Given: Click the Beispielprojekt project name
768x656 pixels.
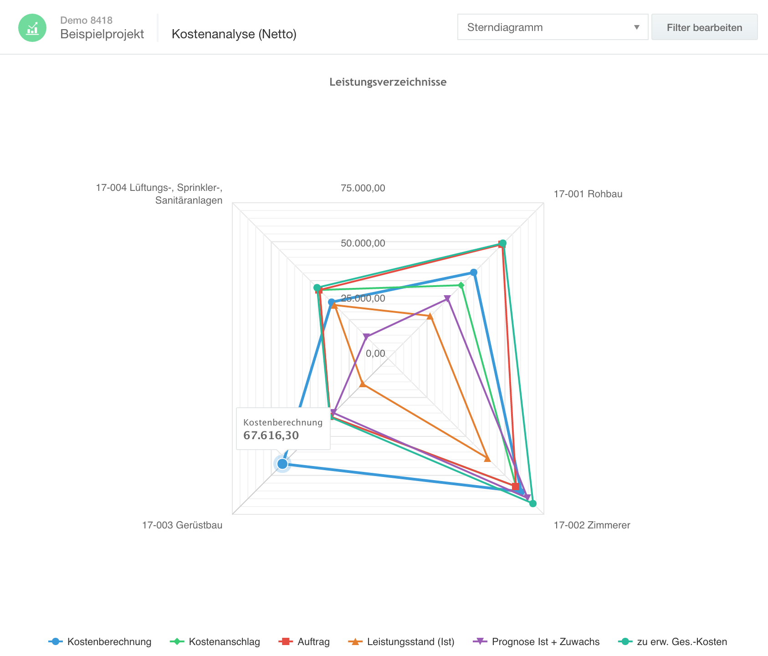Looking at the screenshot, I should point(102,34).
